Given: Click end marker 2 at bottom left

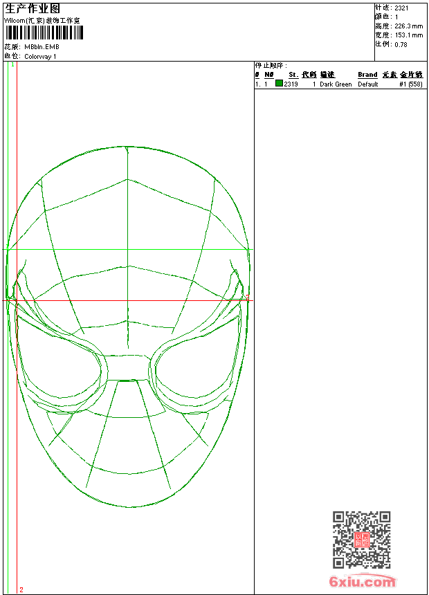Looking at the screenshot, I should pyautogui.click(x=21, y=589).
